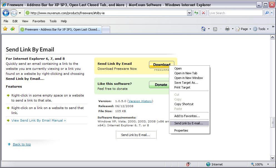The height and width of the screenshot is (168, 276).
Task: Open the Edit menu
Action: tap(15, 21)
